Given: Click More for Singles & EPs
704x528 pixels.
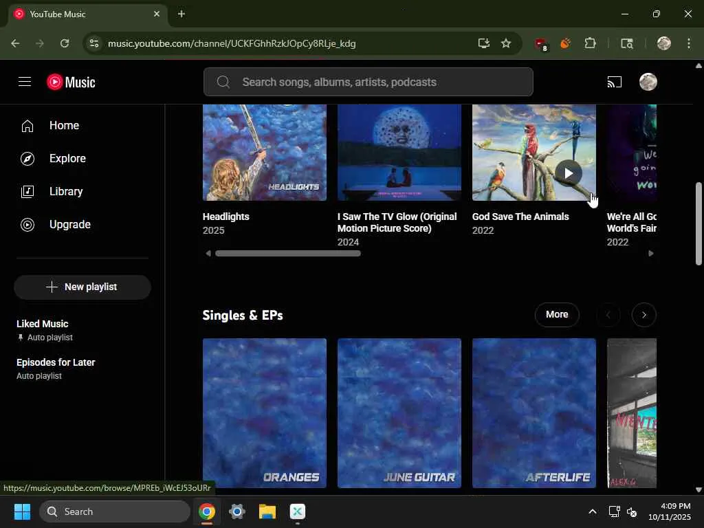Looking at the screenshot, I should (x=557, y=315).
